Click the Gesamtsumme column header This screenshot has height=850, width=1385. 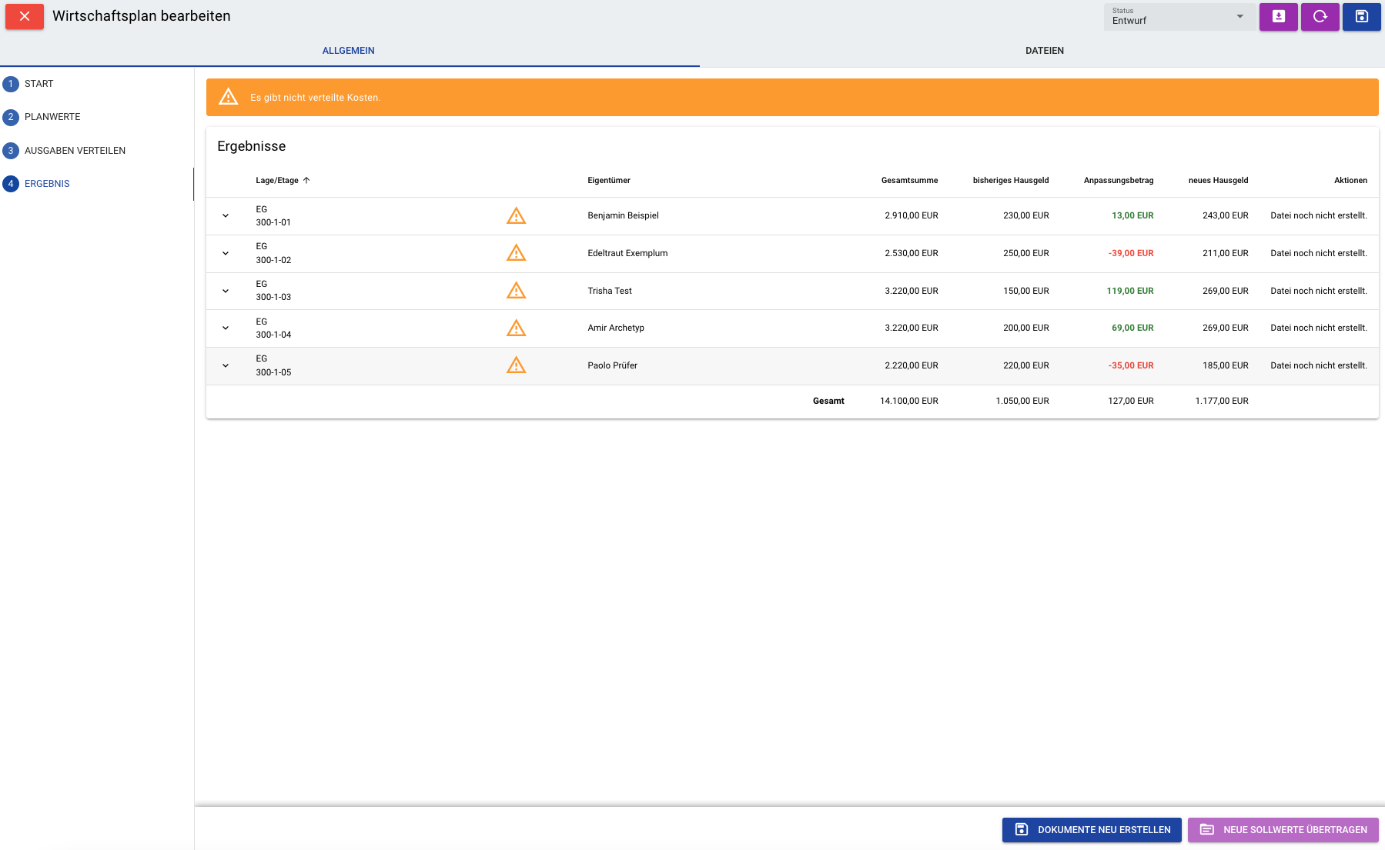tap(910, 181)
